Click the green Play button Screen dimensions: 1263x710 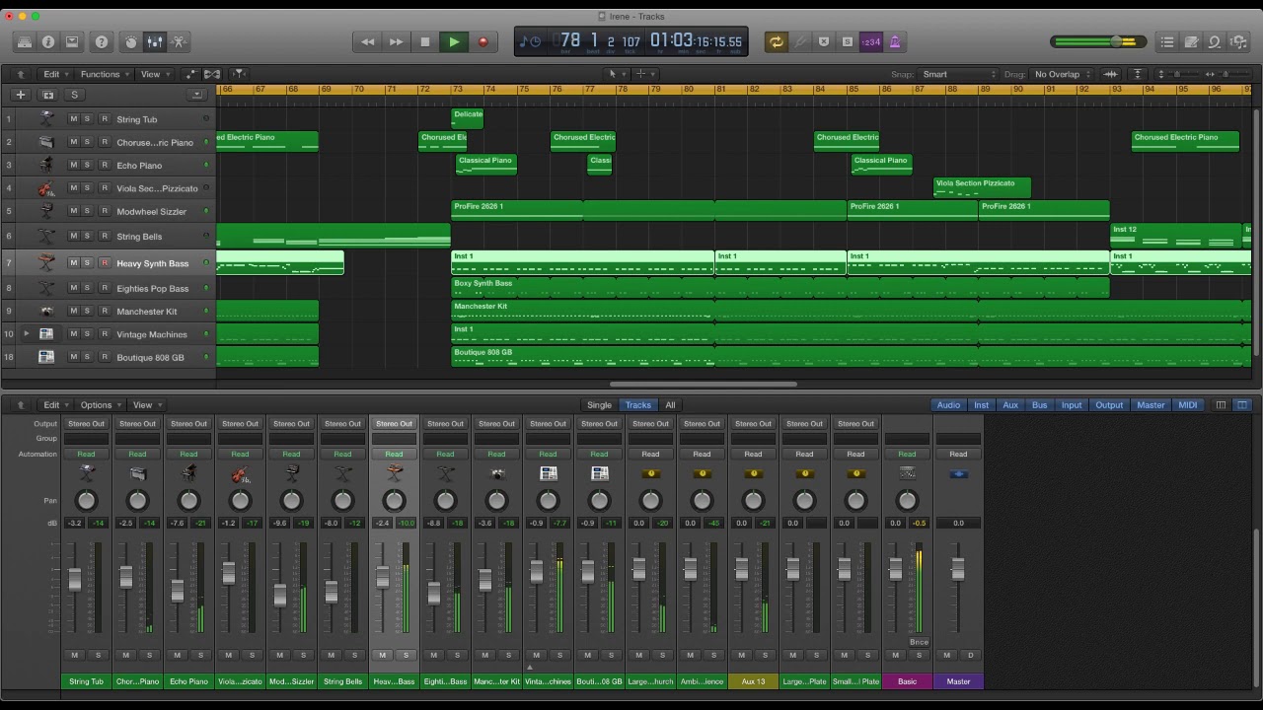coord(454,42)
